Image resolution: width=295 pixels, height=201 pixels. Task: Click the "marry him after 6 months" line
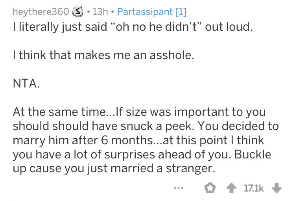click(138, 140)
